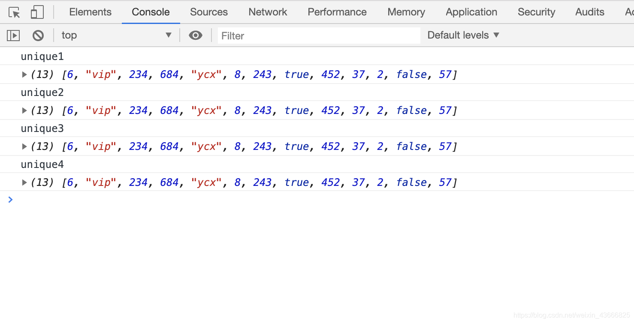Click number 452 in unique2 array
The image size is (634, 323).
pyautogui.click(x=331, y=111)
